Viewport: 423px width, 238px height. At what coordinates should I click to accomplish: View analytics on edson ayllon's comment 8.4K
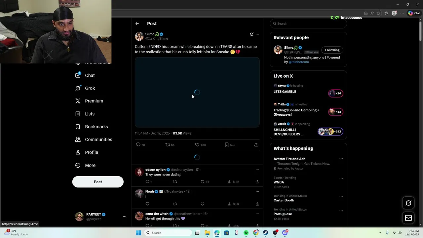(234, 181)
